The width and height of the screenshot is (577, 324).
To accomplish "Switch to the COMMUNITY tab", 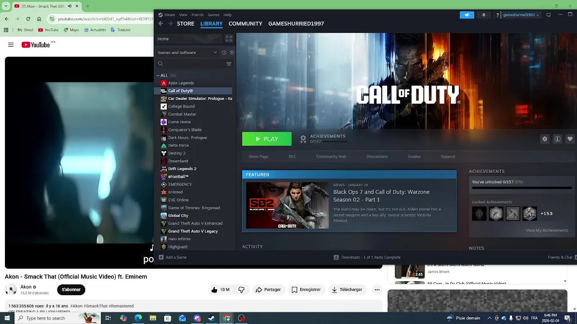I will [x=245, y=23].
